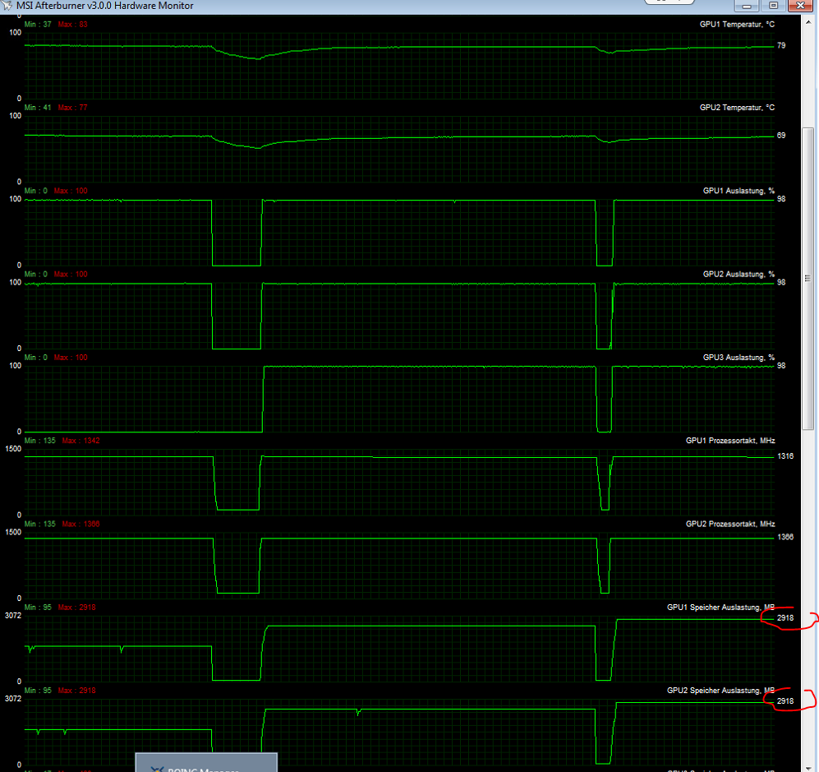
Task: Click the circled 2918 value for GPU1 Speicher
Action: pyautogui.click(x=784, y=618)
